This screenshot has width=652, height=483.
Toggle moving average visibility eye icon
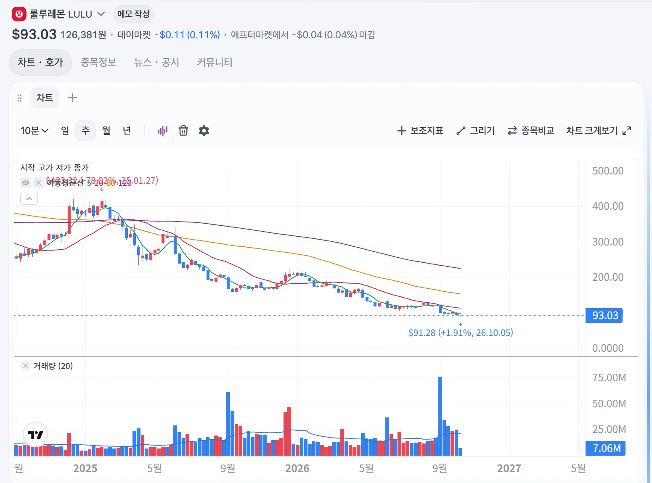[x=26, y=182]
